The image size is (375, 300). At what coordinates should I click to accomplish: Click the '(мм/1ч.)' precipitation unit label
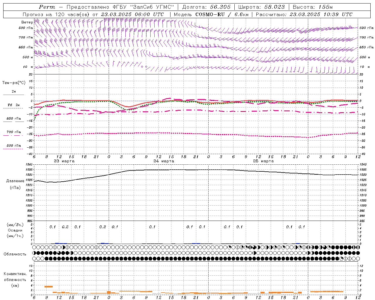pos(15,236)
